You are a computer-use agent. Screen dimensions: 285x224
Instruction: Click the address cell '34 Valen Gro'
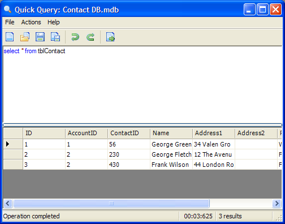tap(214, 144)
